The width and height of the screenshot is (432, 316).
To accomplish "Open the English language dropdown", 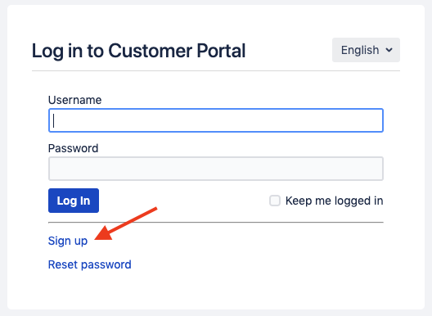I will pyautogui.click(x=366, y=50).
